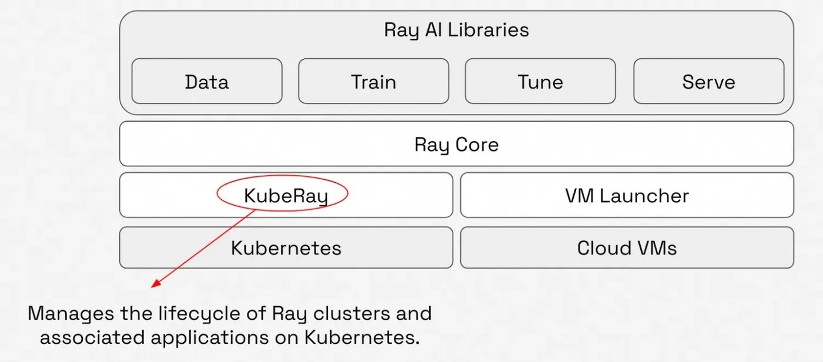The image size is (823, 362).
Task: Click the KubeRay label inside red ellipse
Action: 286,195
